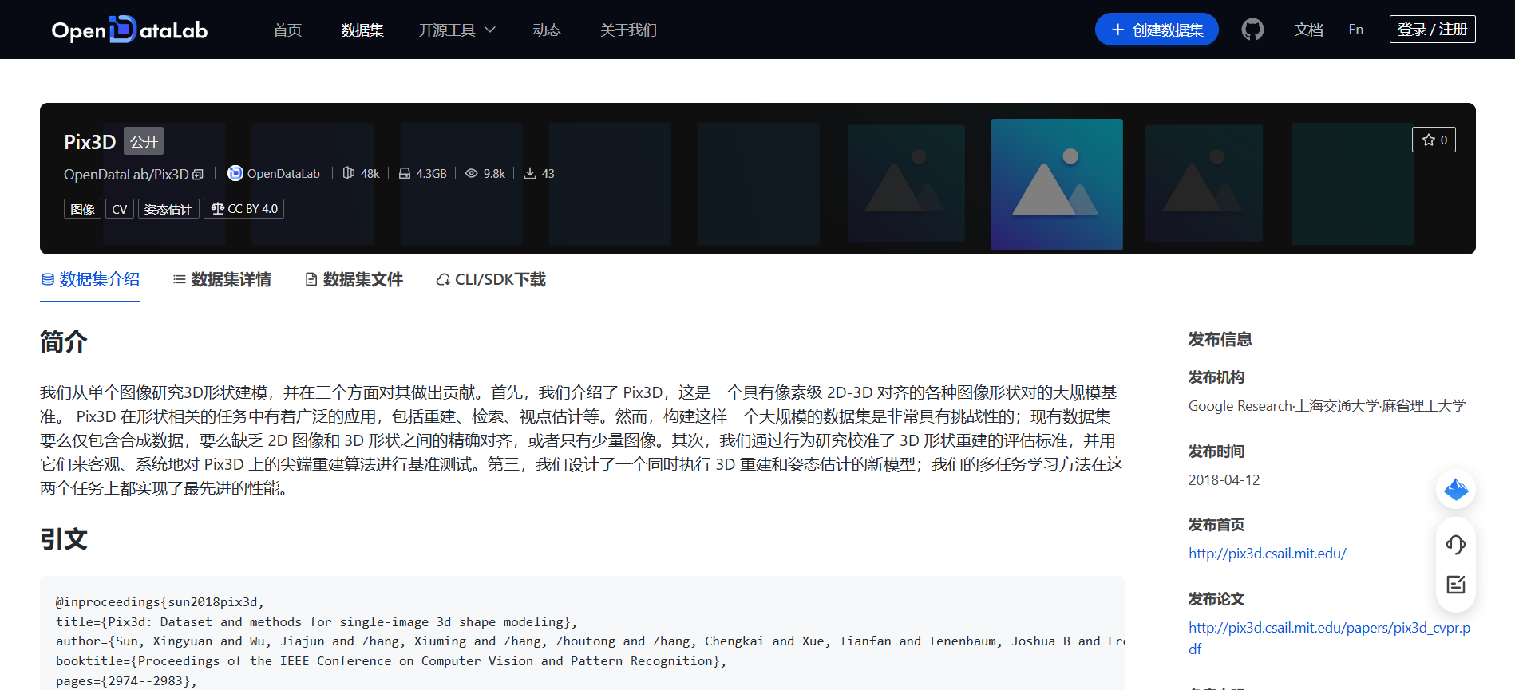This screenshot has height=690, width=1515.
Task: Click the Google Research·上海交通大学·麻省理工大学 text
Action: pos(1327,406)
